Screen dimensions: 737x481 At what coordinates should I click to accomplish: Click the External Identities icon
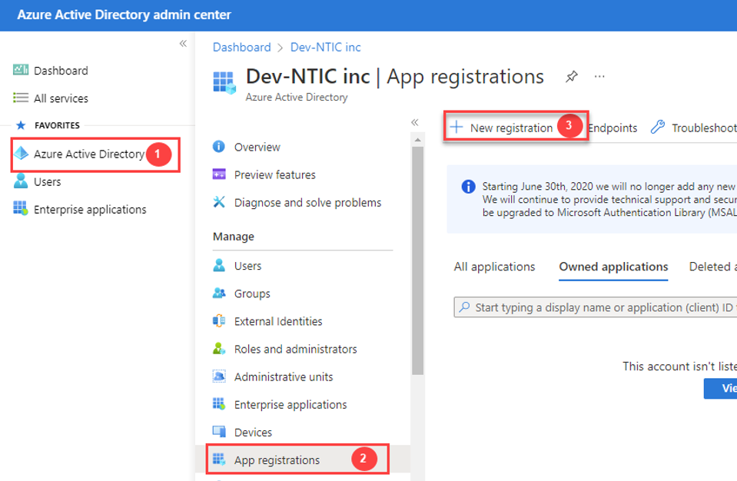tap(219, 321)
